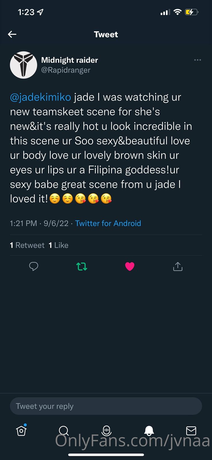Tap the Midnight raider display name

[70, 60]
